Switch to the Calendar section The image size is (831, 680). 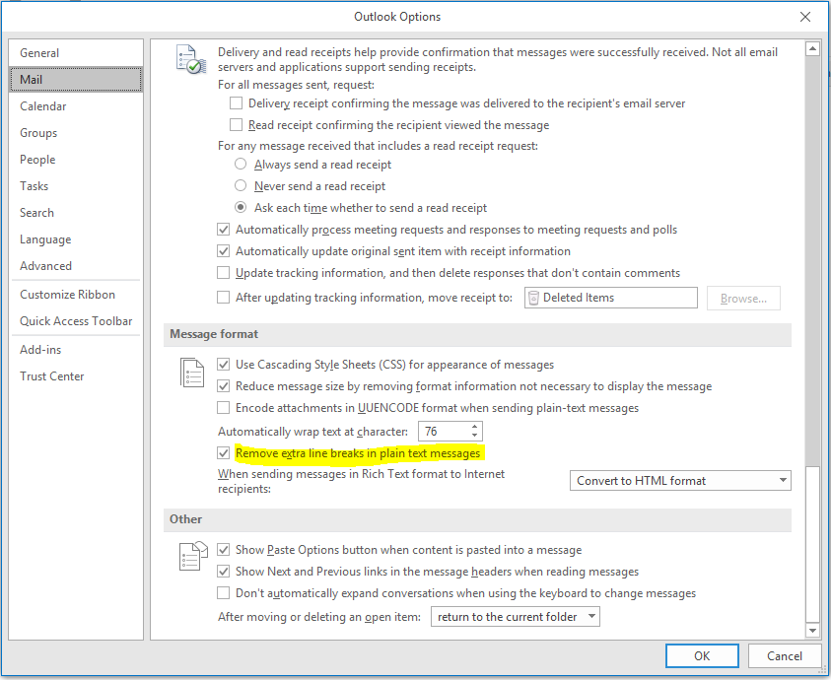[42, 105]
